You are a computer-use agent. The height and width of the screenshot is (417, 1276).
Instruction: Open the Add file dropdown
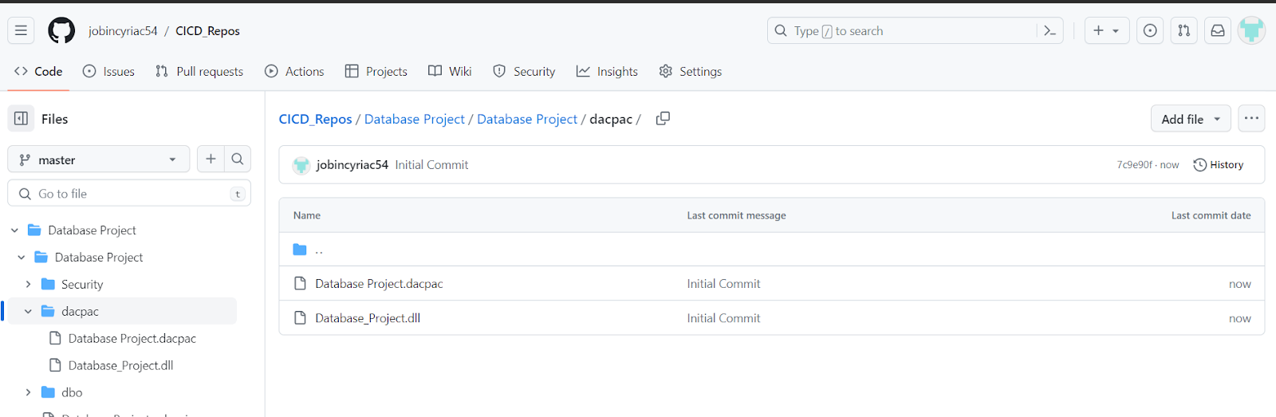[1191, 119]
